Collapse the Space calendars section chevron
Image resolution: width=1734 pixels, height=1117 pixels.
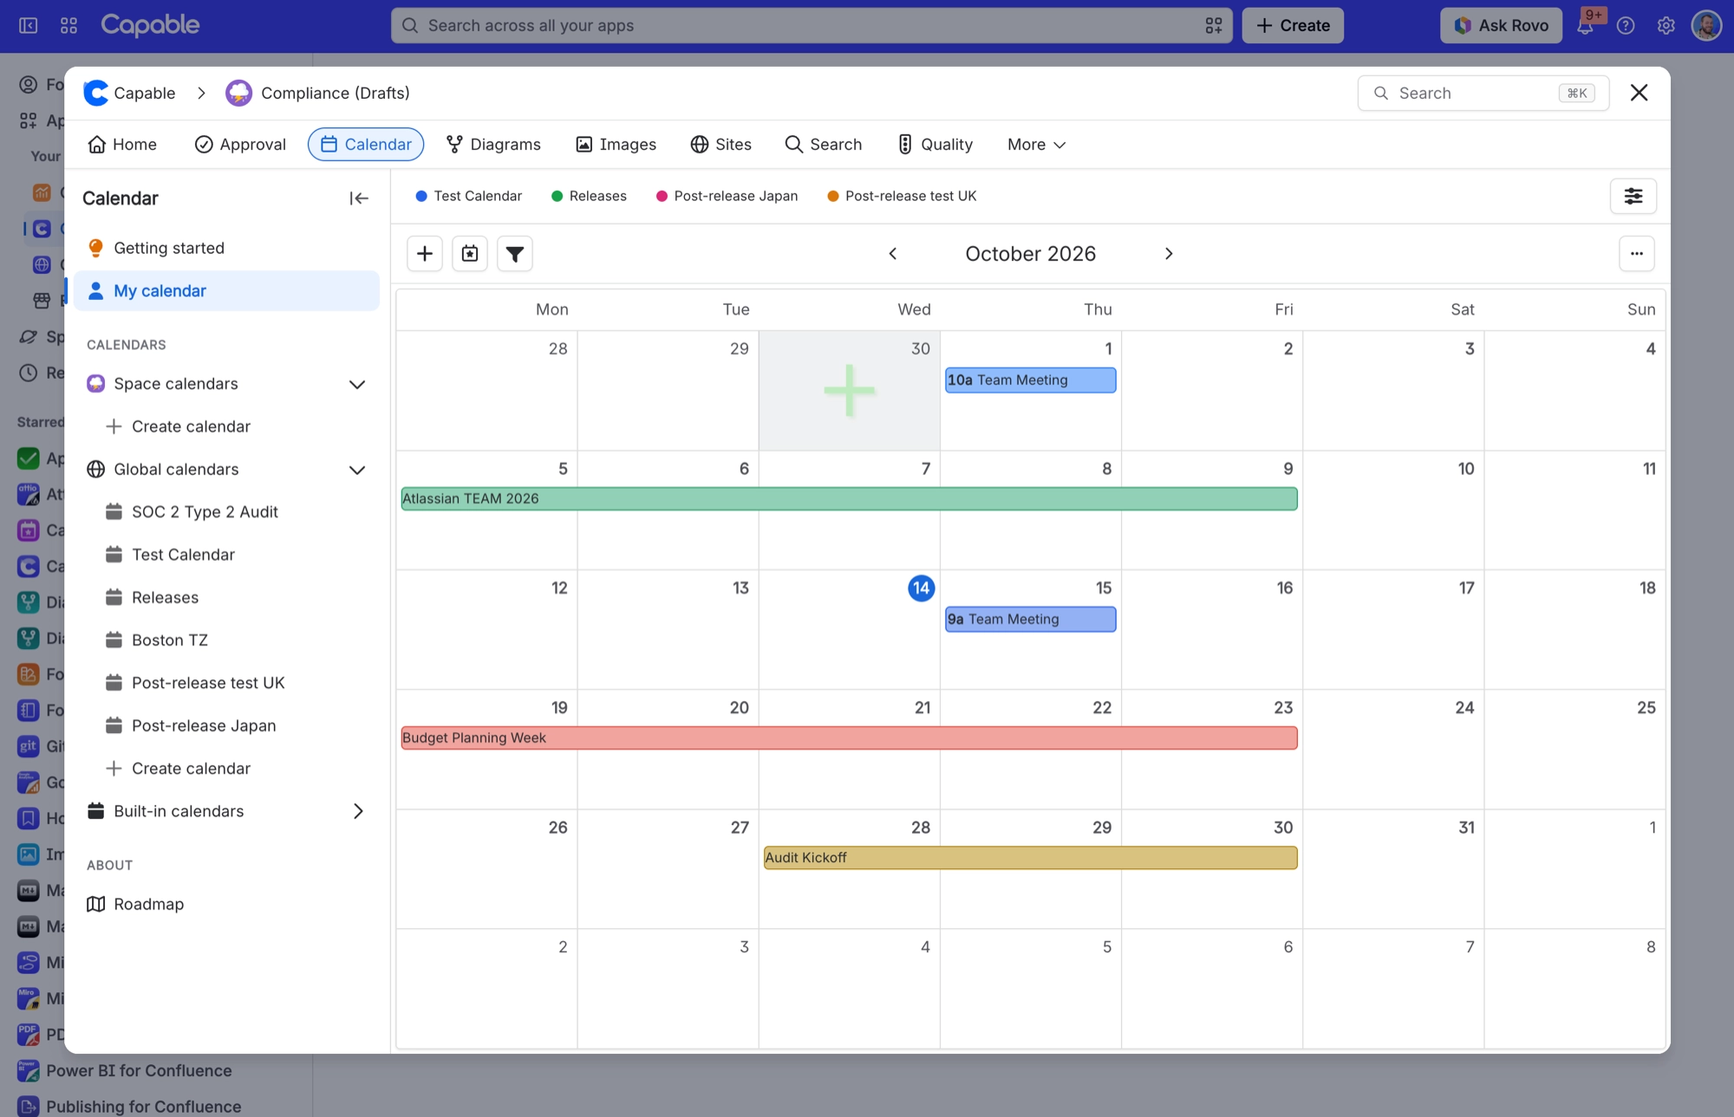click(357, 384)
